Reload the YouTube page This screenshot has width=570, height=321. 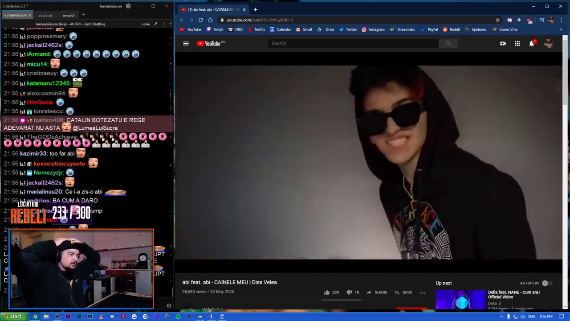201,20
